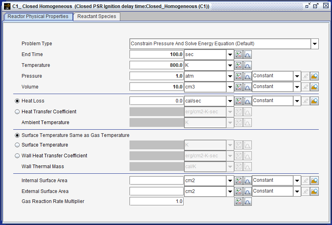
Task: Click the profile curve icon for End Time
Action: (x=247, y=54)
